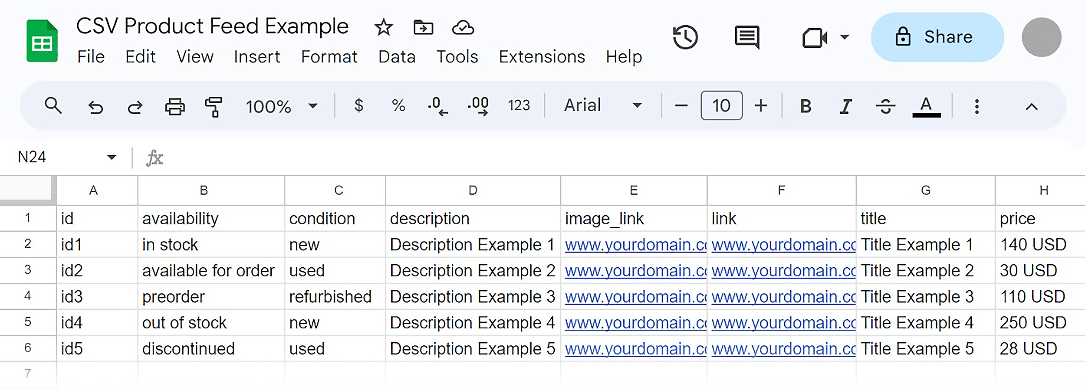Click the print icon
The height and width of the screenshot is (390, 1085).
[x=174, y=105]
